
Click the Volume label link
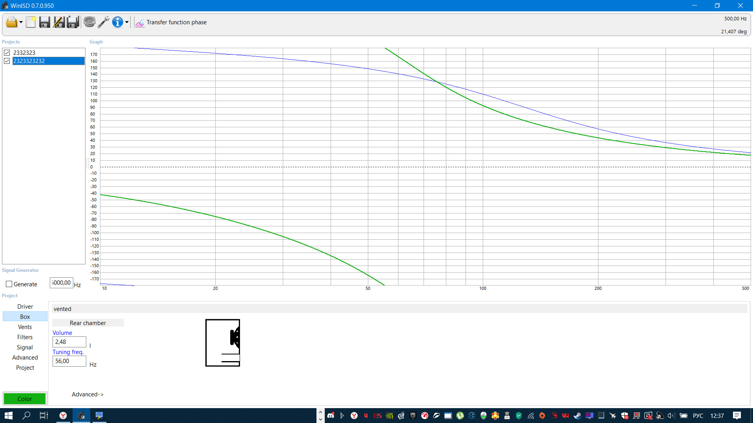[62, 333]
